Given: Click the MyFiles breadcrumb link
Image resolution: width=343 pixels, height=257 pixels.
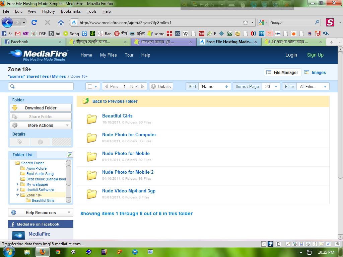Looking at the screenshot, I should pyautogui.click(x=59, y=76).
